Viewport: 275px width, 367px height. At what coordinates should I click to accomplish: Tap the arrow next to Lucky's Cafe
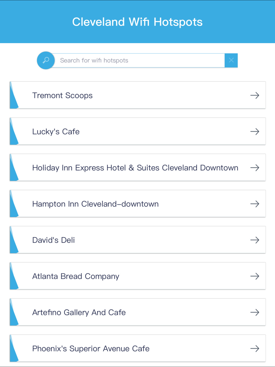pyautogui.click(x=255, y=132)
